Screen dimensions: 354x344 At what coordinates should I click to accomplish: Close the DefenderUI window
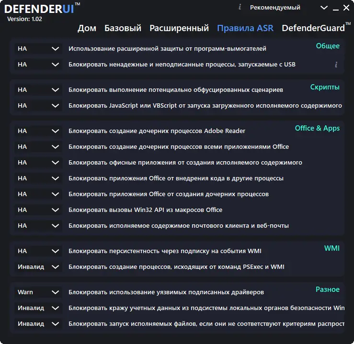[346, 8]
